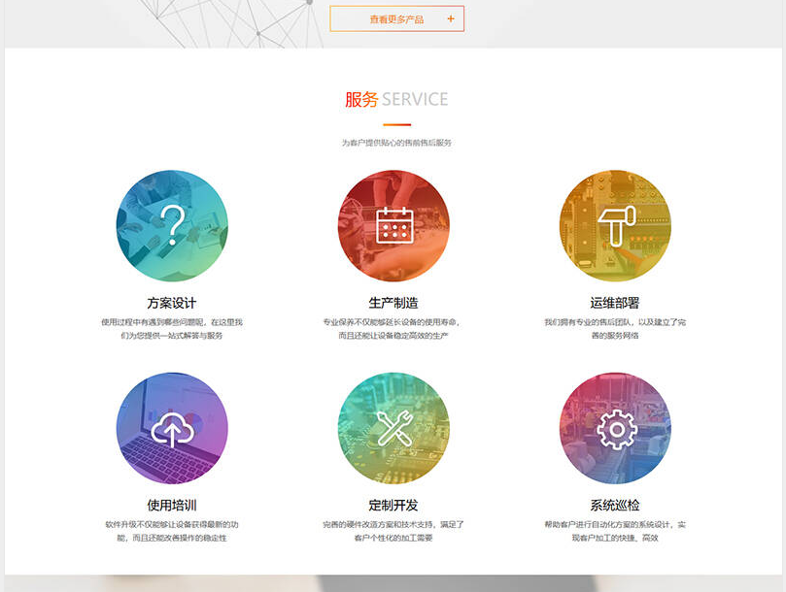
Task: Select the 运维部署 title text
Action: coord(615,303)
